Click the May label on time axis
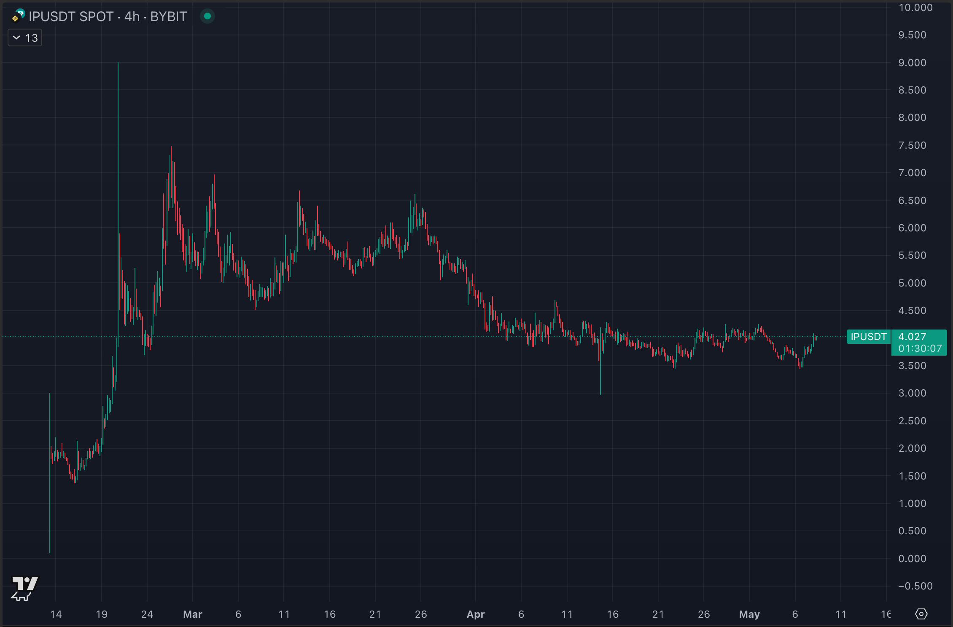 [x=749, y=614]
